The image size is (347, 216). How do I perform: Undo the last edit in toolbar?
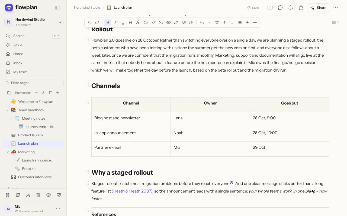pos(89,23)
